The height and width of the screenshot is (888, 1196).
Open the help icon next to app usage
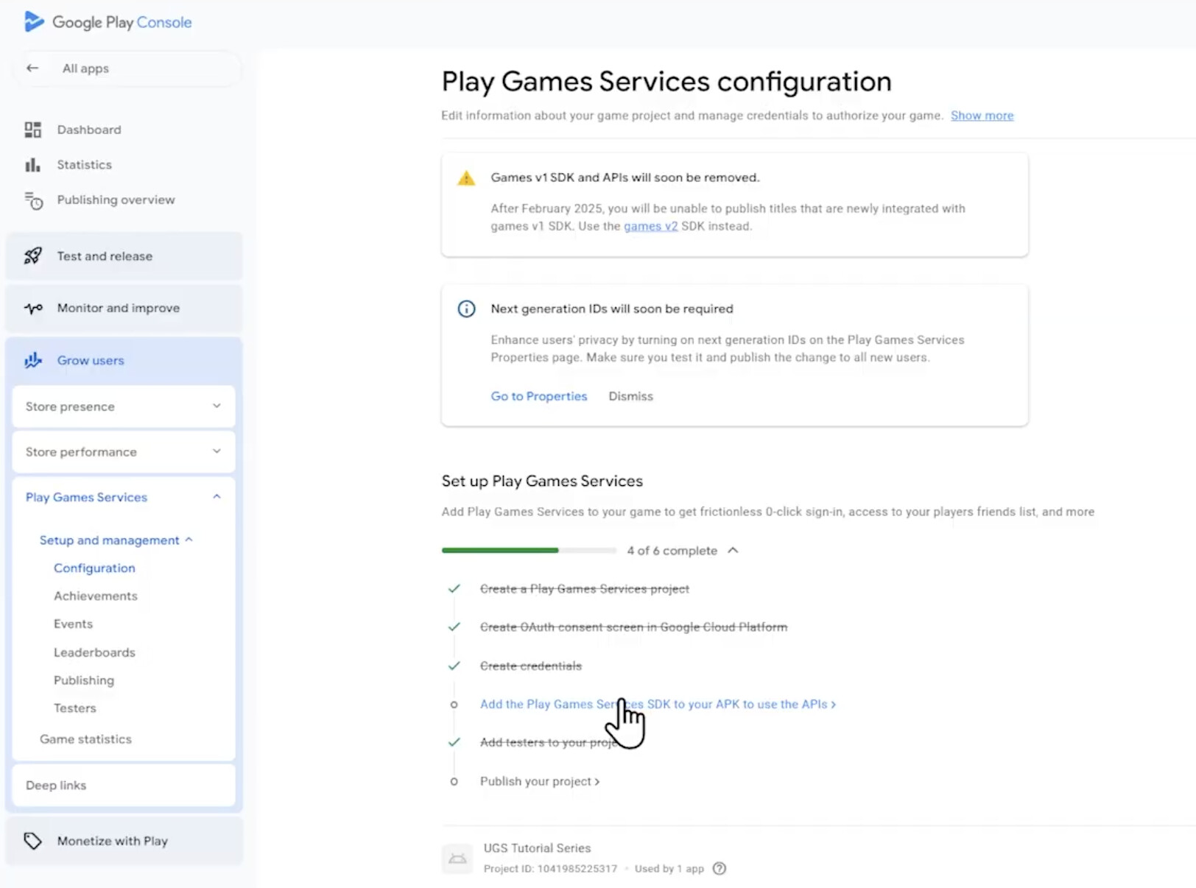tap(720, 868)
